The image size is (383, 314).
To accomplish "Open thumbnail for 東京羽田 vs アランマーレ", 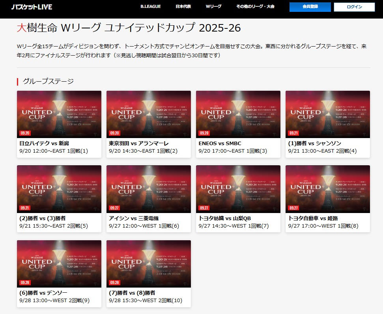I will click(x=149, y=114).
